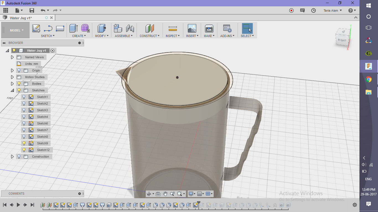
Task: Open the Help question mark menu
Action: pyautogui.click(x=352, y=10)
